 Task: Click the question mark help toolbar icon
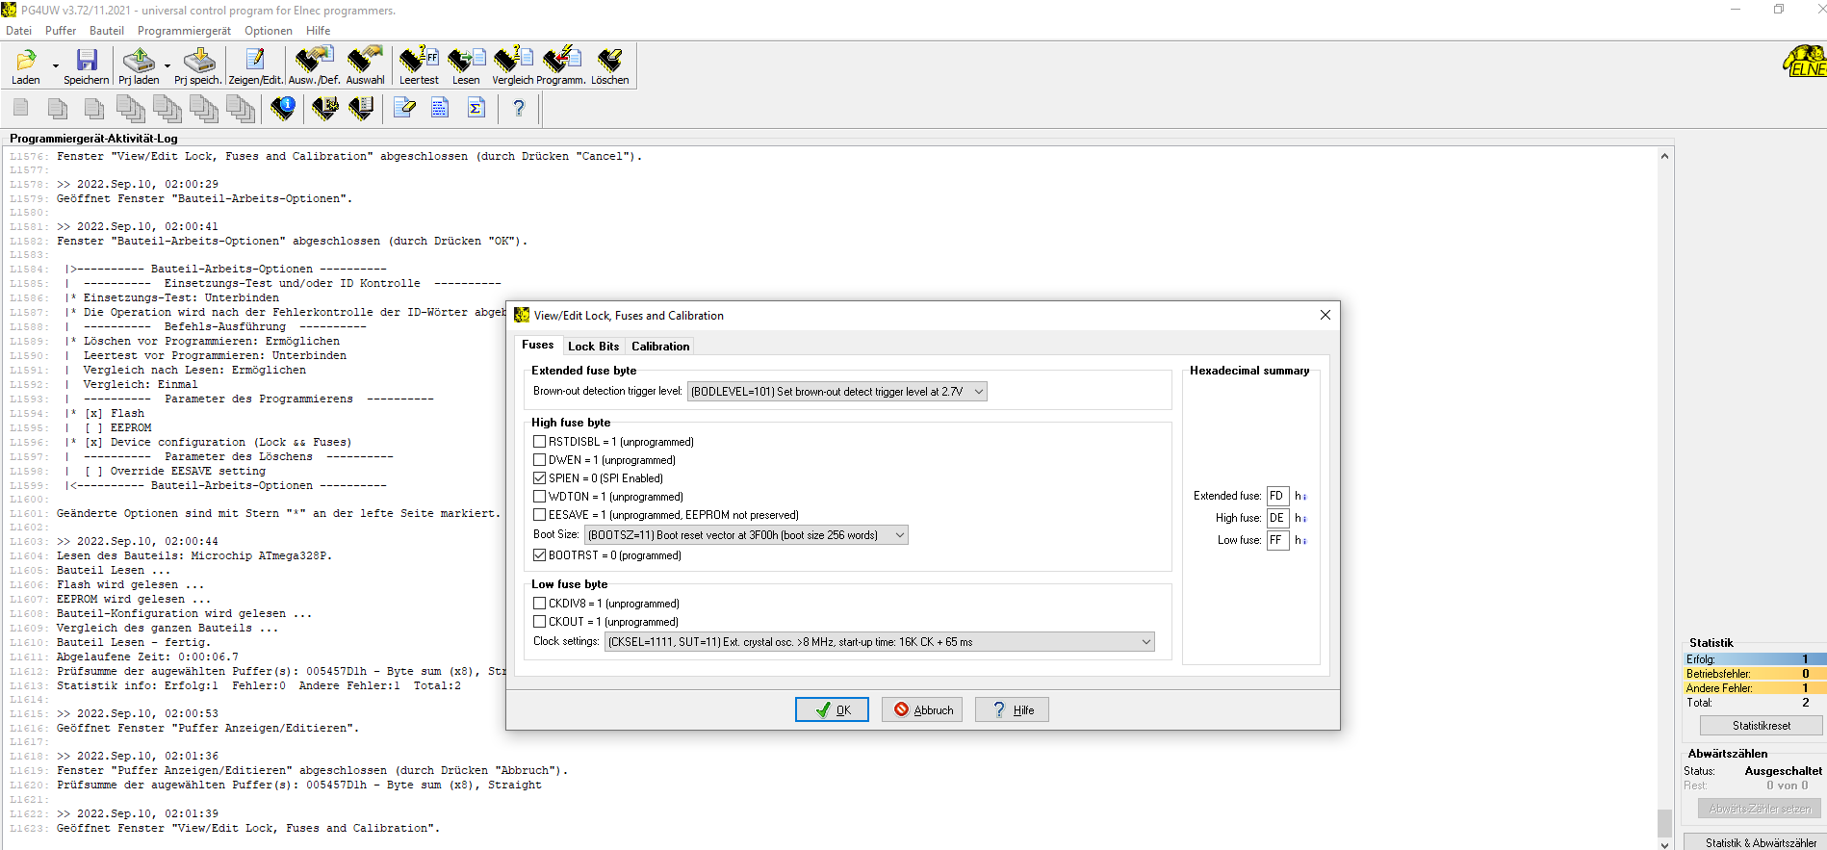pyautogui.click(x=519, y=108)
